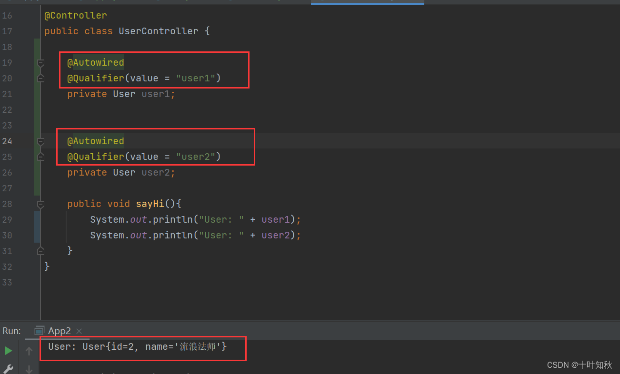Viewport: 620px width, 374px height.
Task: Click the Run: tool window label
Action: [x=11, y=331]
